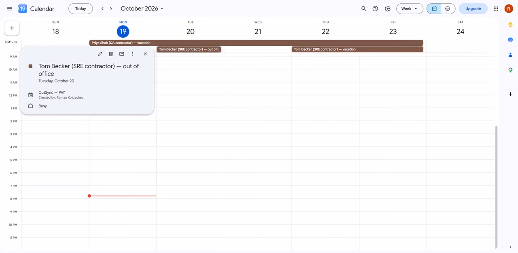Click the '8 PM' time label
Screen dimensions: 518x253
coord(14,199)
